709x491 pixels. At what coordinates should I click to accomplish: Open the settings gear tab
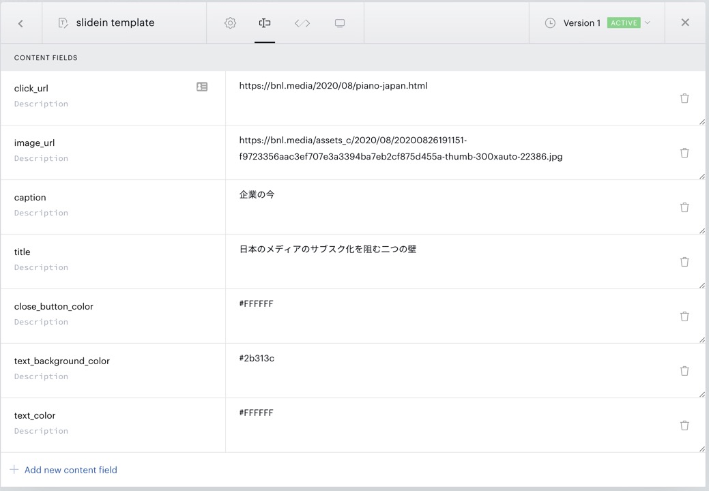pyautogui.click(x=231, y=23)
